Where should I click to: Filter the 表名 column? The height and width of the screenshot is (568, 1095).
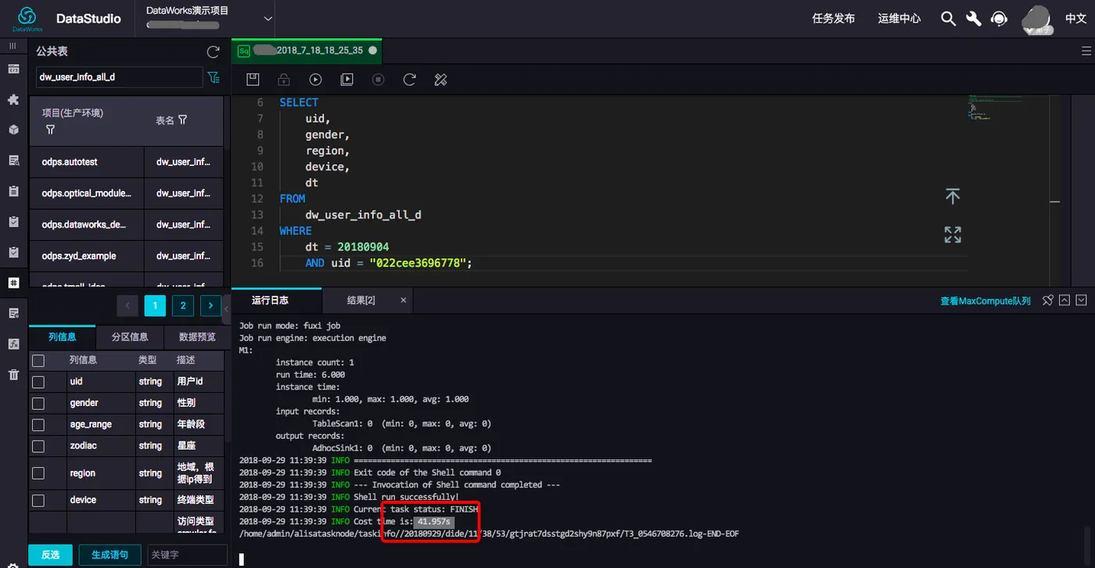pos(183,120)
